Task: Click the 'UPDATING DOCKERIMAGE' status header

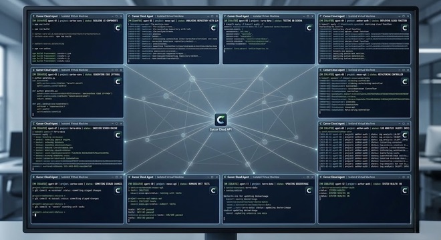Action: point(297,184)
